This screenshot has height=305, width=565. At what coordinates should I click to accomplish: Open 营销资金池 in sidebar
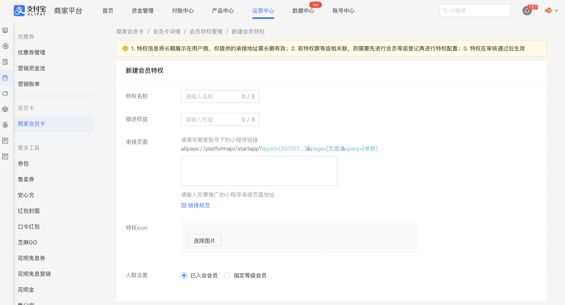[x=32, y=68]
